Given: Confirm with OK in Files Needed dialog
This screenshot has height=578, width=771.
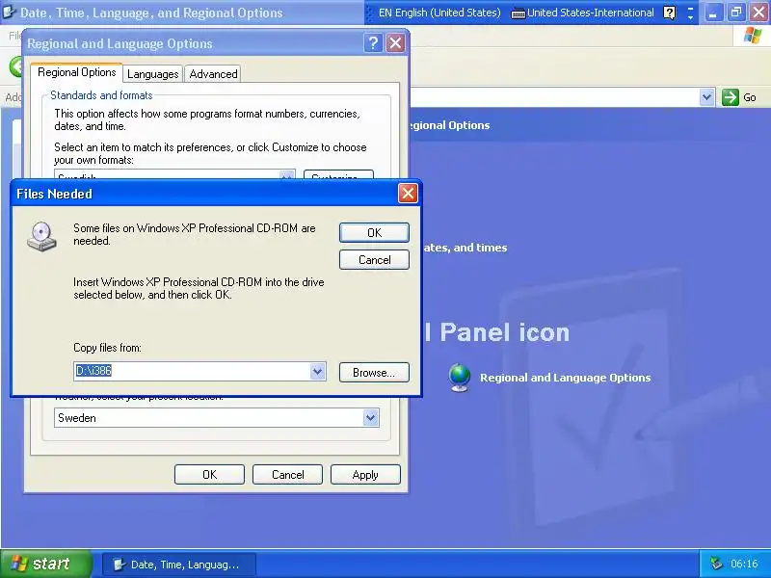Looking at the screenshot, I should tap(374, 232).
